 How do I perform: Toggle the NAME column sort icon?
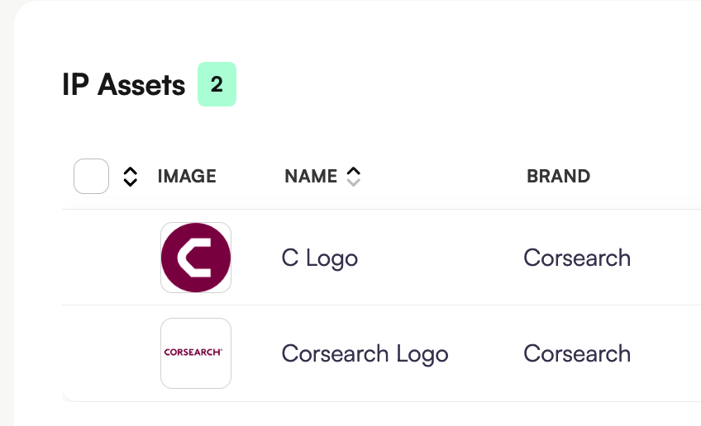354,176
